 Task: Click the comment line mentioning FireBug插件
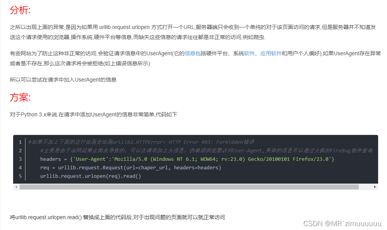(206, 151)
